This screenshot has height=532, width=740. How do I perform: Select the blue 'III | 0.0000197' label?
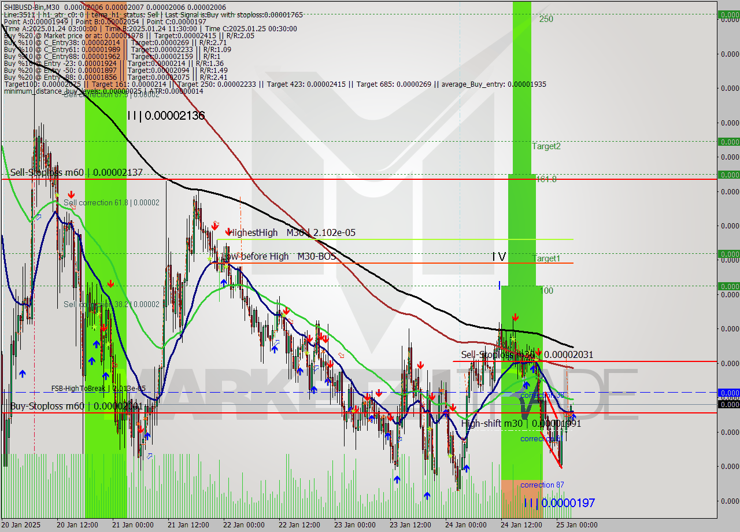(x=559, y=503)
